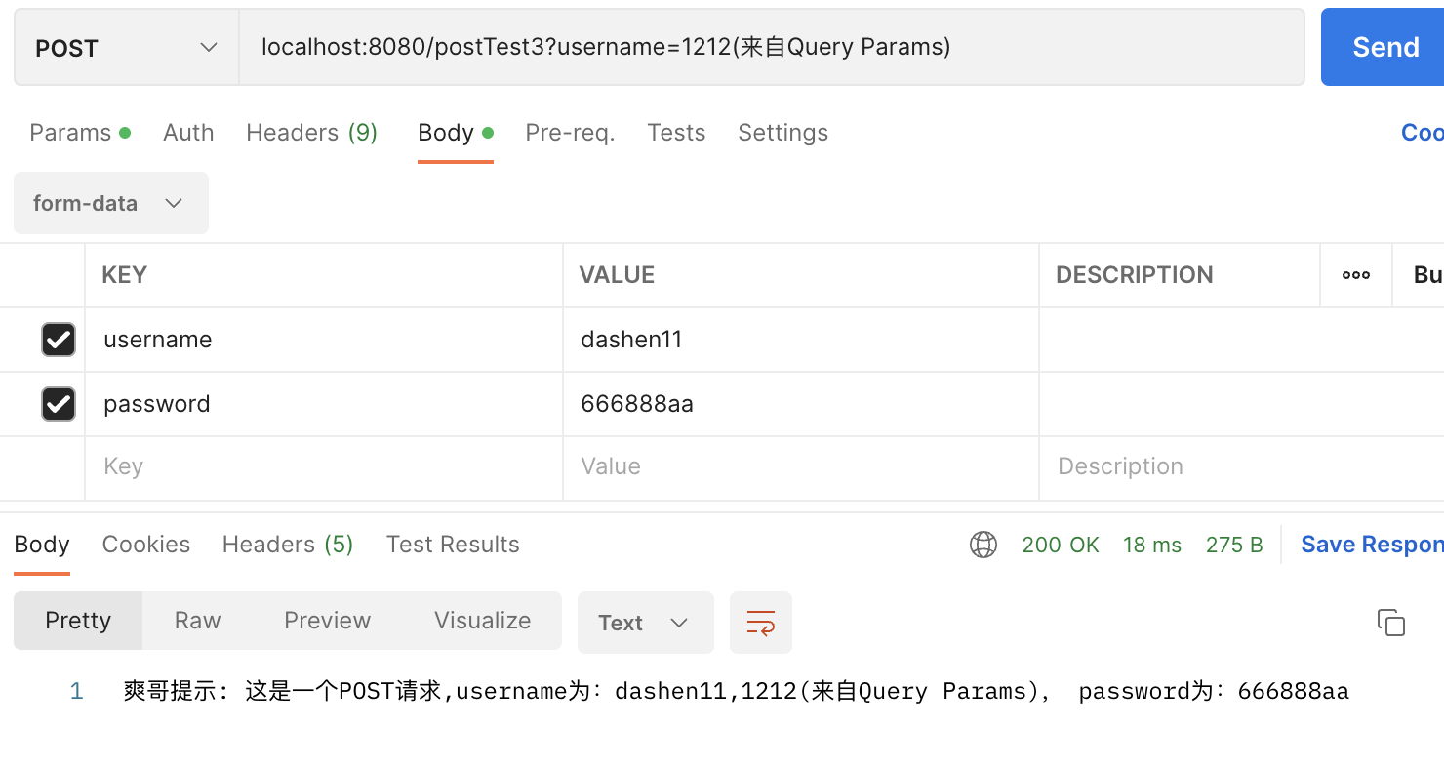Copy the response using the copy icon

1390,623
